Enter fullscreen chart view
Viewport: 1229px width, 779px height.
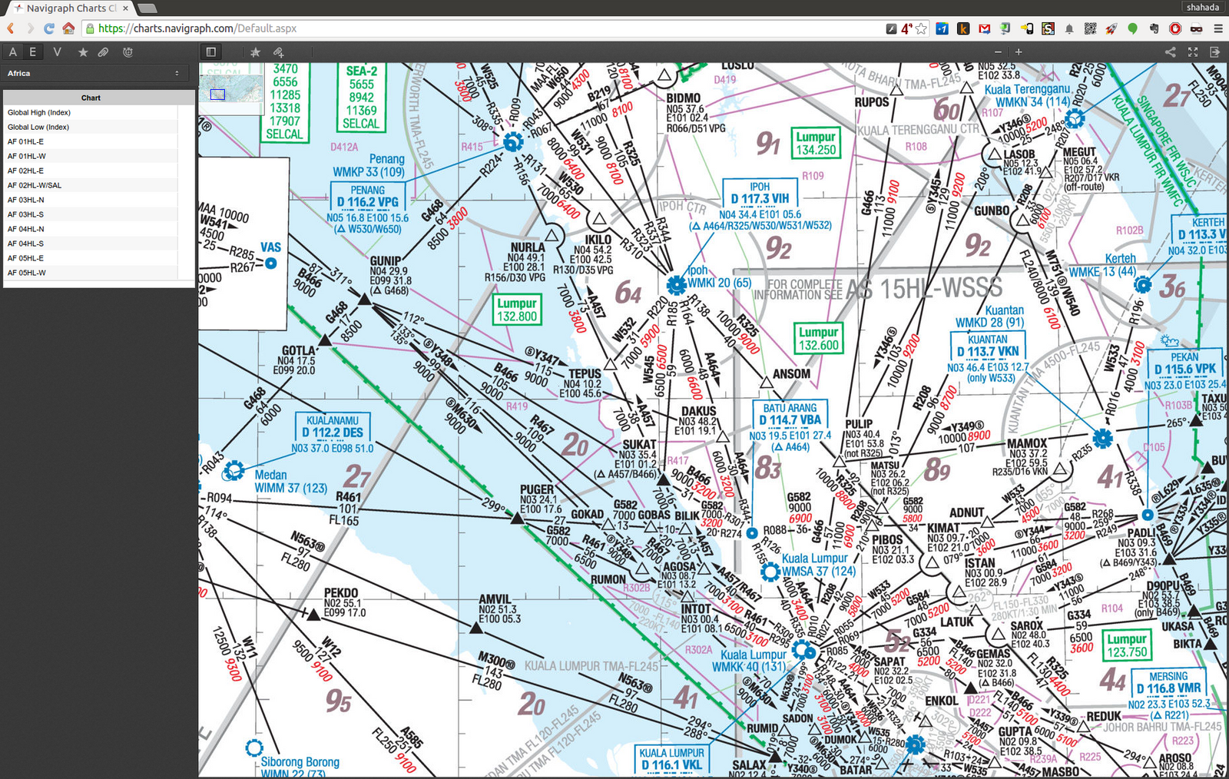(x=1193, y=52)
